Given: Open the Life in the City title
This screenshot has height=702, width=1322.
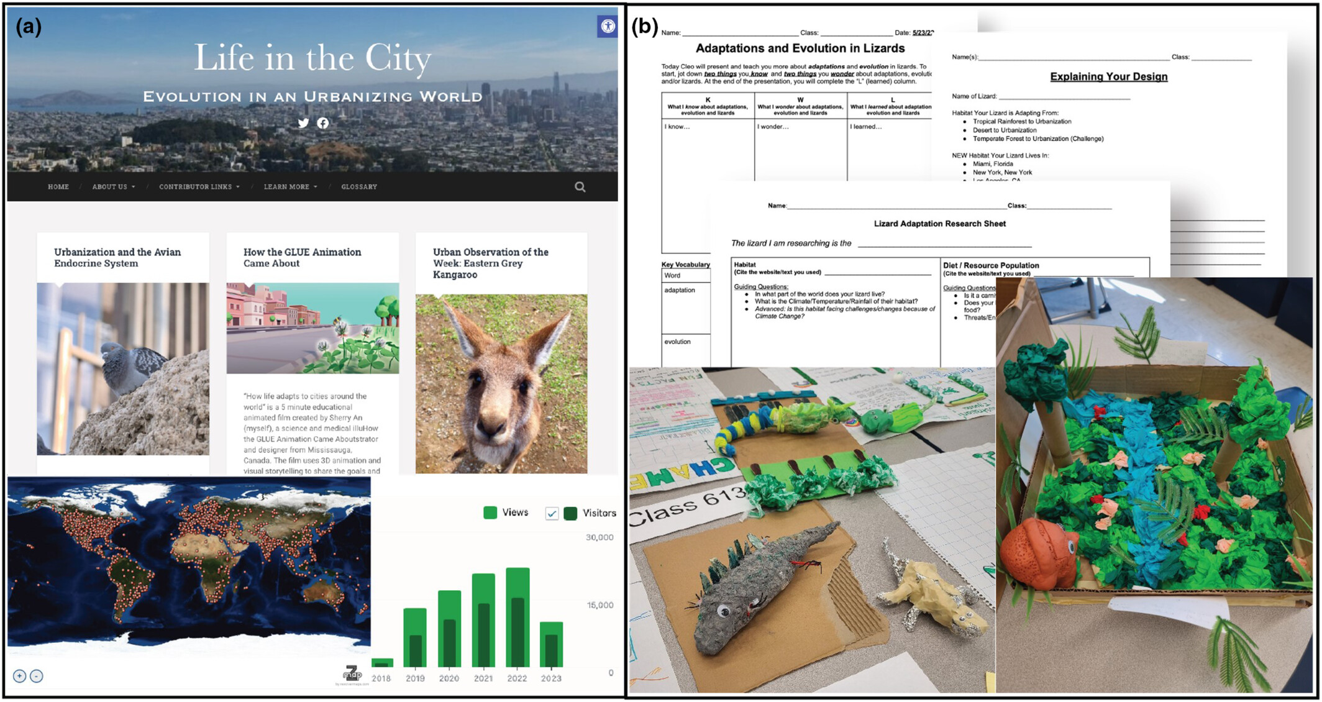Looking at the screenshot, I should 312,58.
